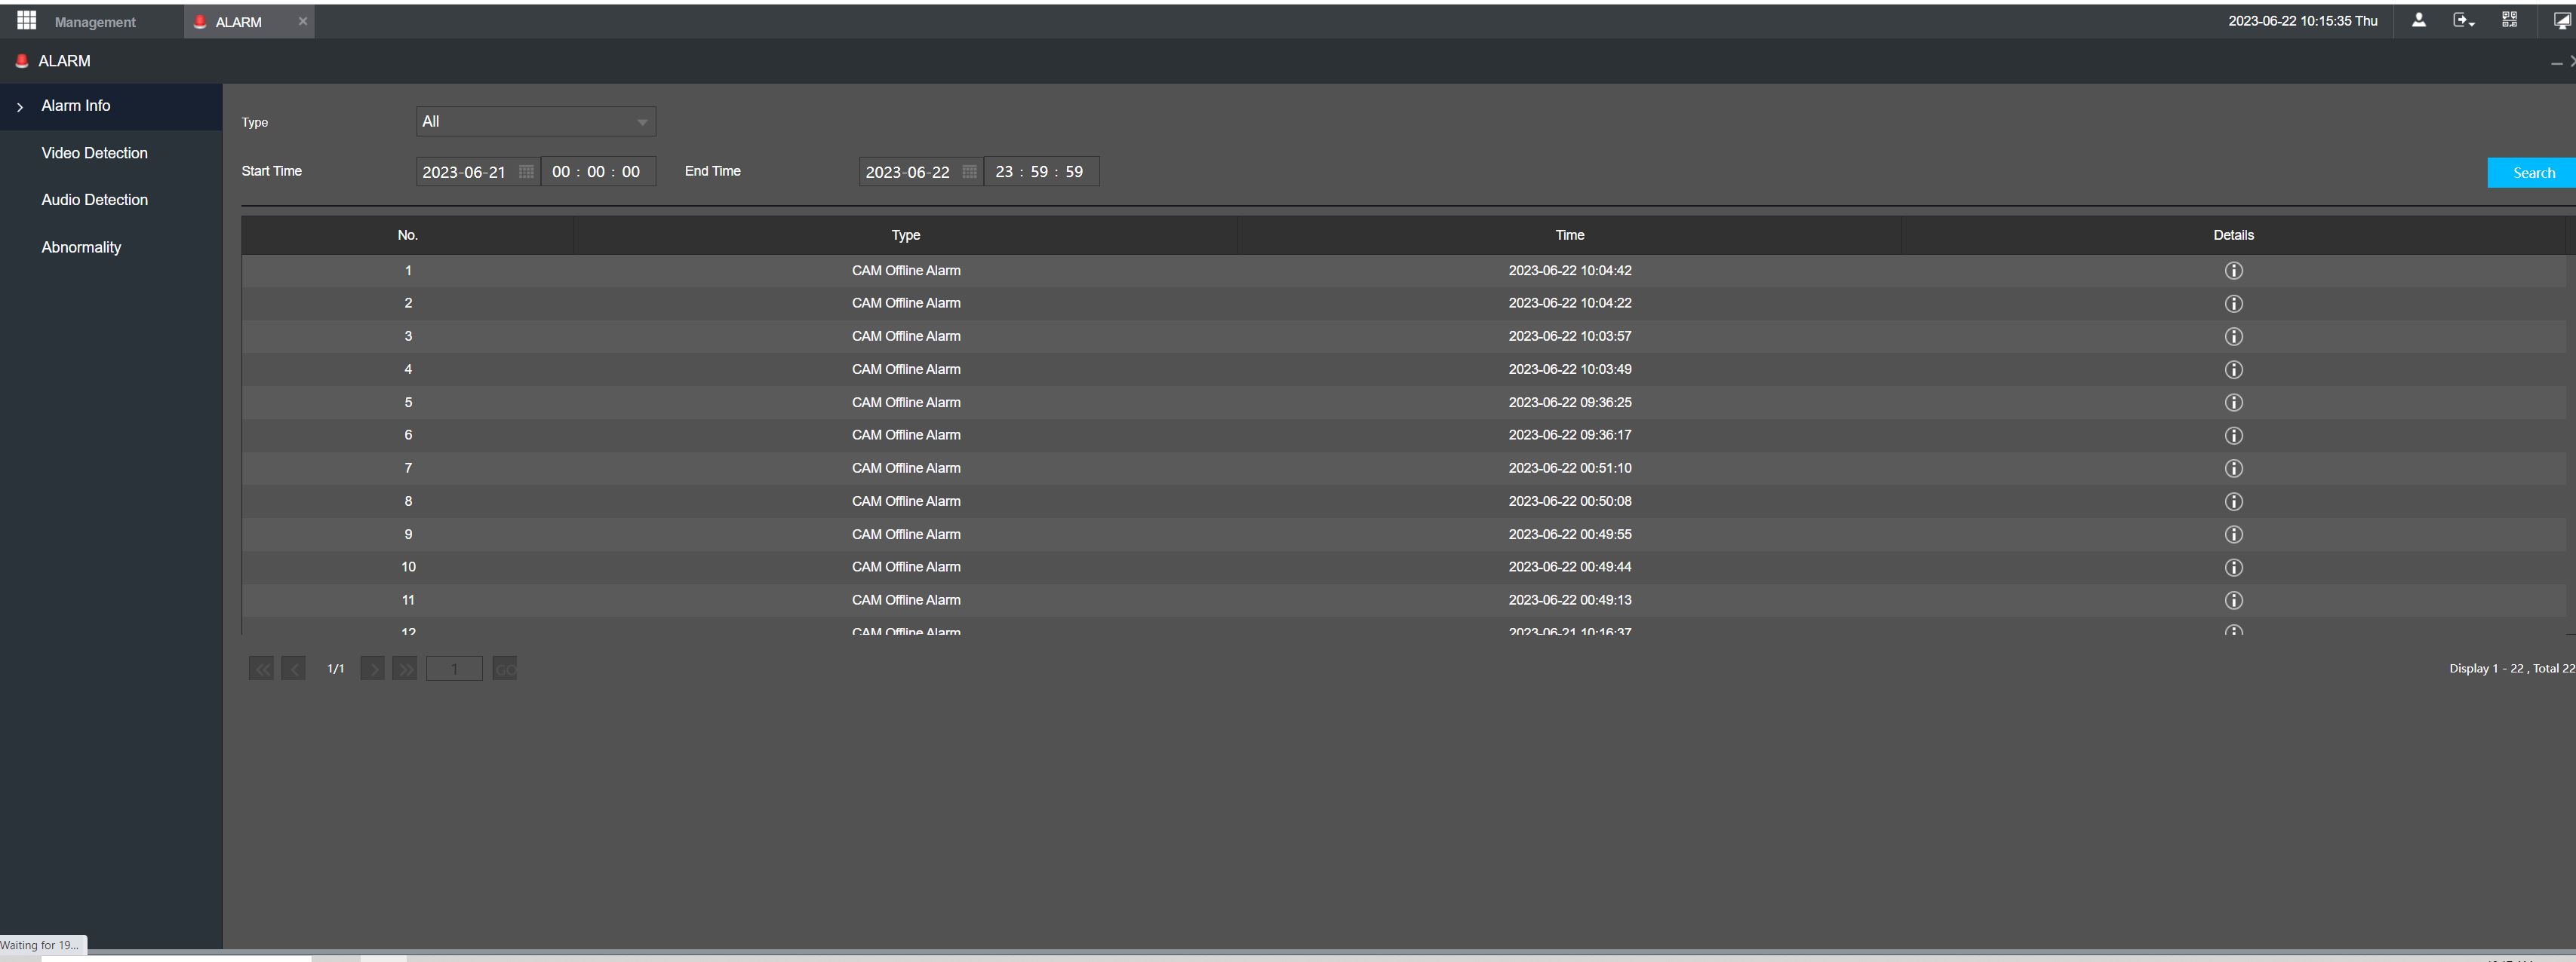View details for alarm No. 10
The width and height of the screenshot is (2576, 962).
click(x=2233, y=568)
